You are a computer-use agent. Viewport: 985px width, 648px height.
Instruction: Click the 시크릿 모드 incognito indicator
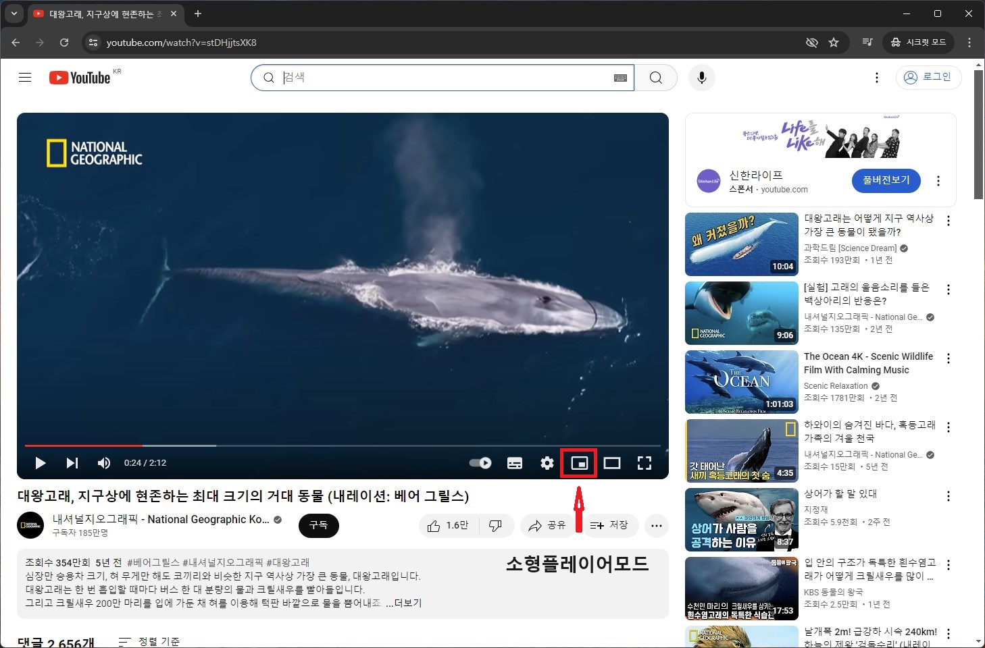pos(918,43)
